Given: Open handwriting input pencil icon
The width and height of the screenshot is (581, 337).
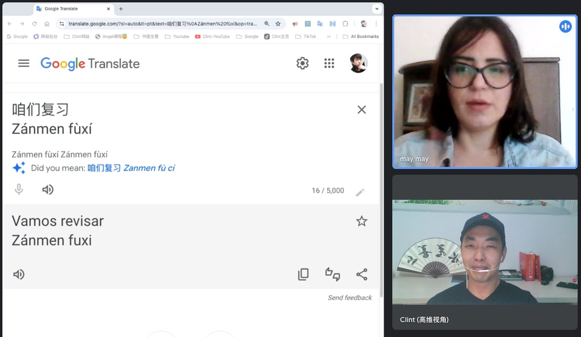Looking at the screenshot, I should pos(360,192).
